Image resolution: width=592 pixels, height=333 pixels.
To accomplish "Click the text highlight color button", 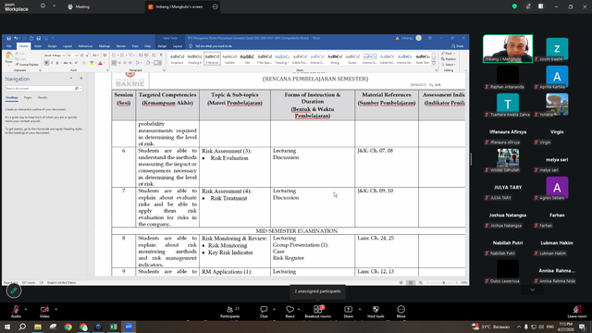I will click(x=92, y=63).
